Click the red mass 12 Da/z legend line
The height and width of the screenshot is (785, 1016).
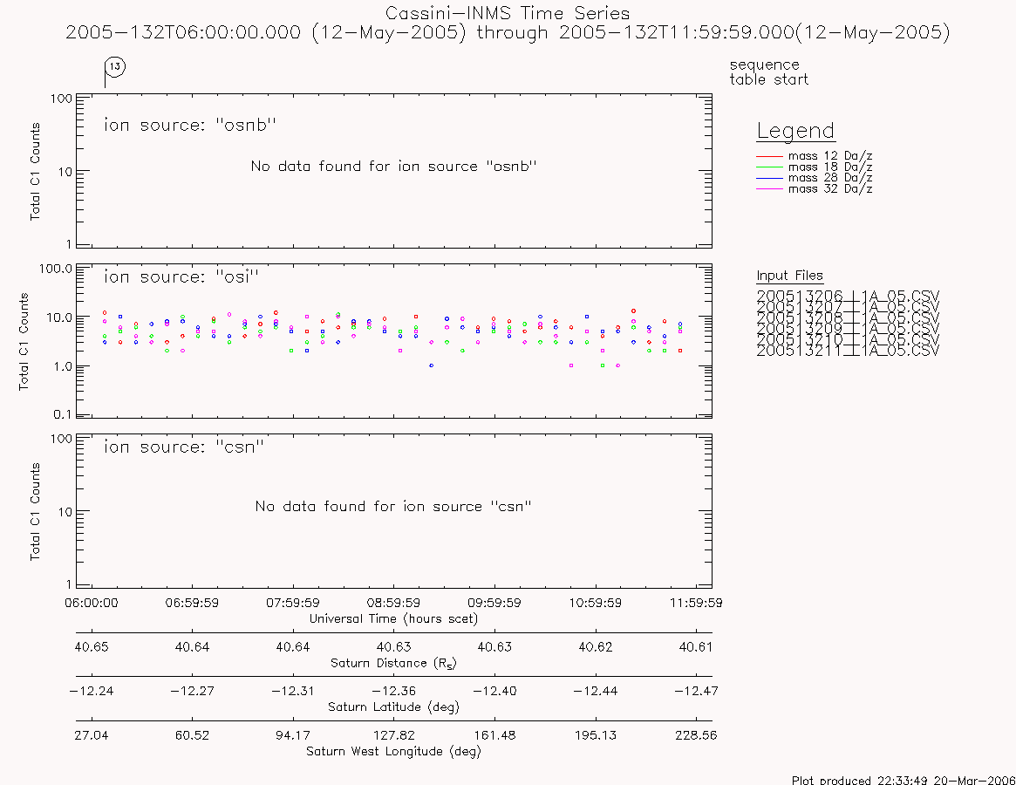coord(770,156)
